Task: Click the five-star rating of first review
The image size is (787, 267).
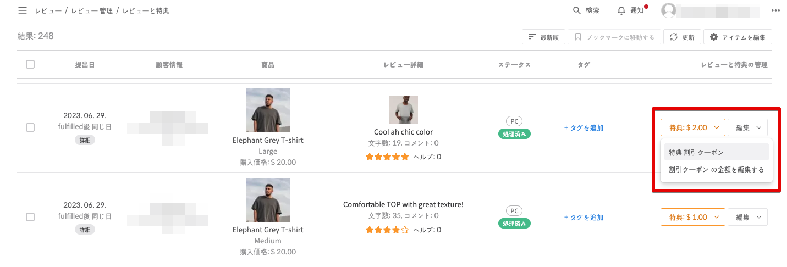Action: (387, 157)
